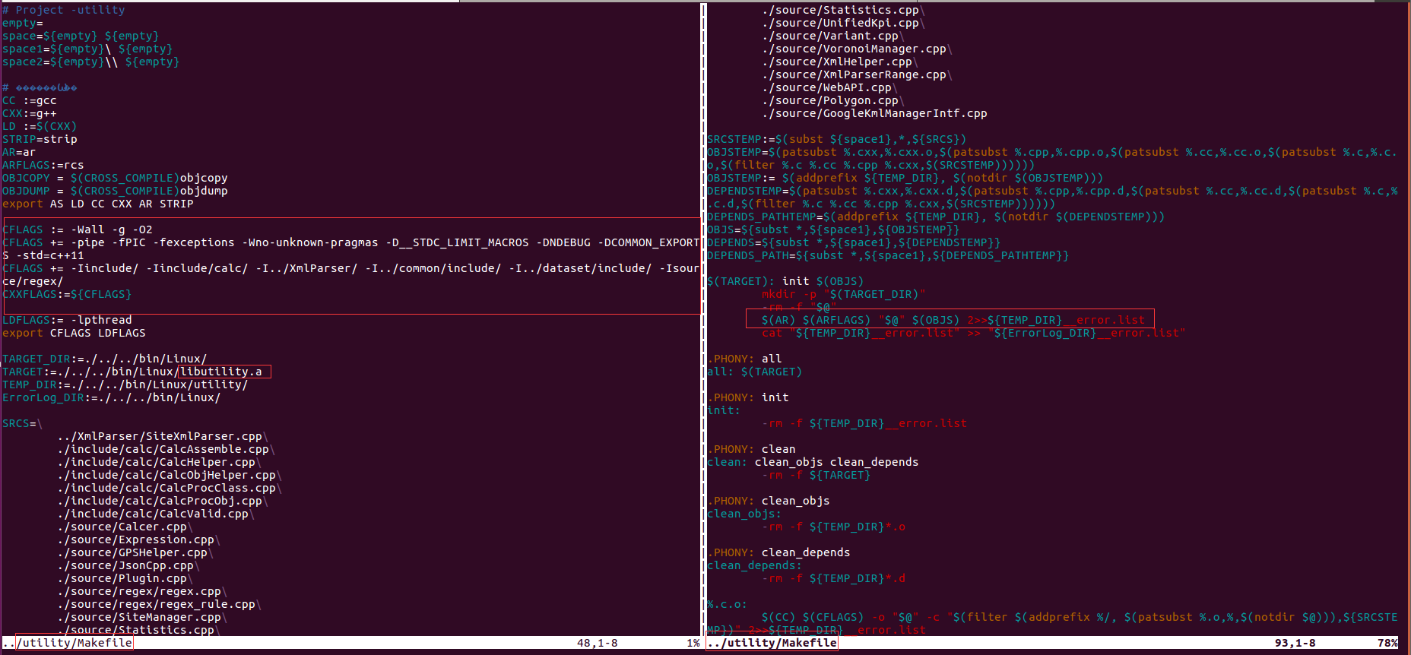Click the DEPENDS_PATHTEMP=$(addprefix ...) line
Screen dimensions: 1411x655
[x=937, y=217]
